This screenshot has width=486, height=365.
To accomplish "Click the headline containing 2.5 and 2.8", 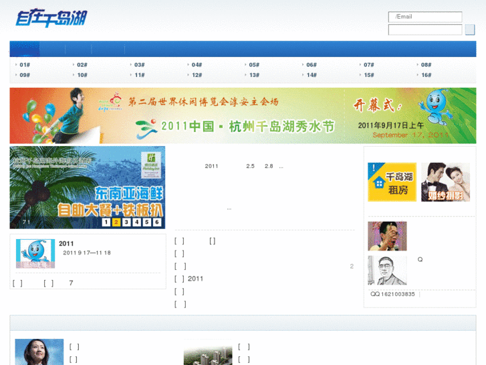I will click(244, 166).
